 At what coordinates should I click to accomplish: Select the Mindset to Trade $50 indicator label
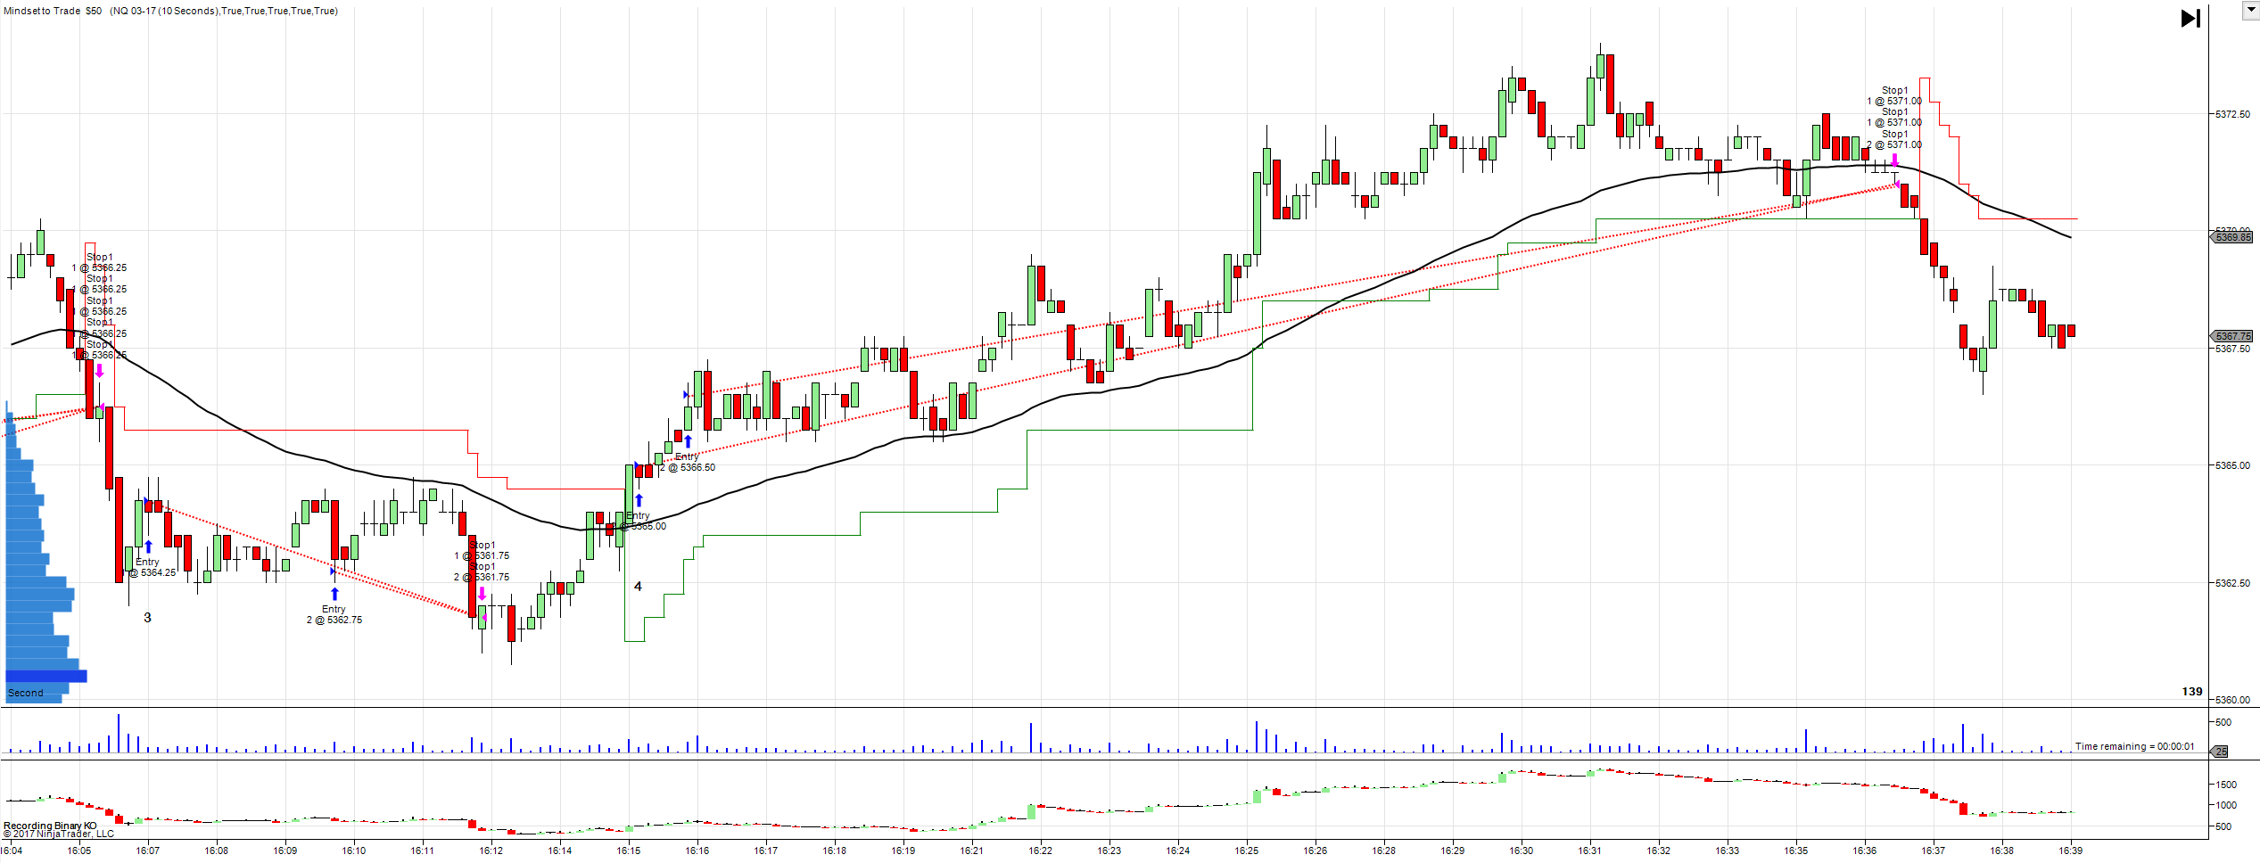tap(53, 11)
